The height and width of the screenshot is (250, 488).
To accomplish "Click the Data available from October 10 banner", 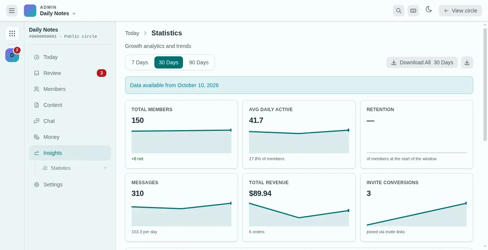I will (299, 85).
